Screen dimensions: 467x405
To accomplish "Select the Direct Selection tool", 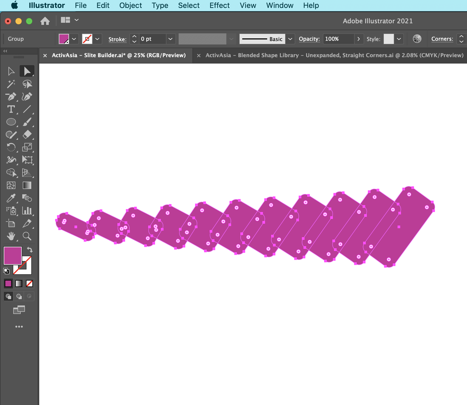I will click(x=27, y=71).
